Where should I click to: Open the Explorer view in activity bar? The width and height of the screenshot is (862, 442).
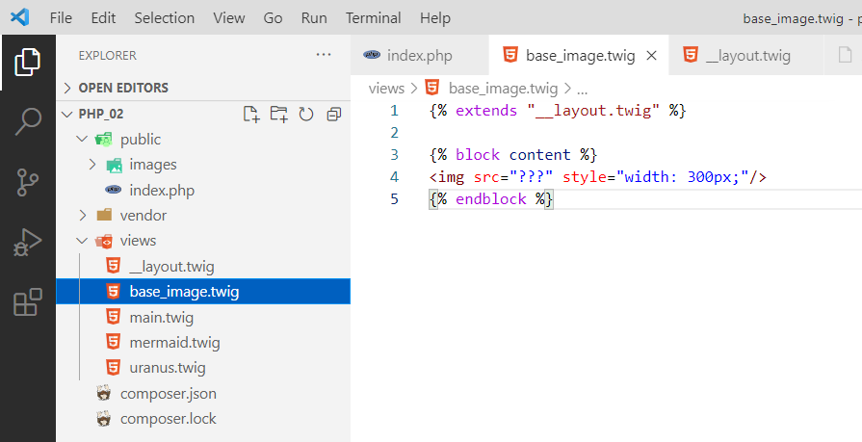point(28,63)
